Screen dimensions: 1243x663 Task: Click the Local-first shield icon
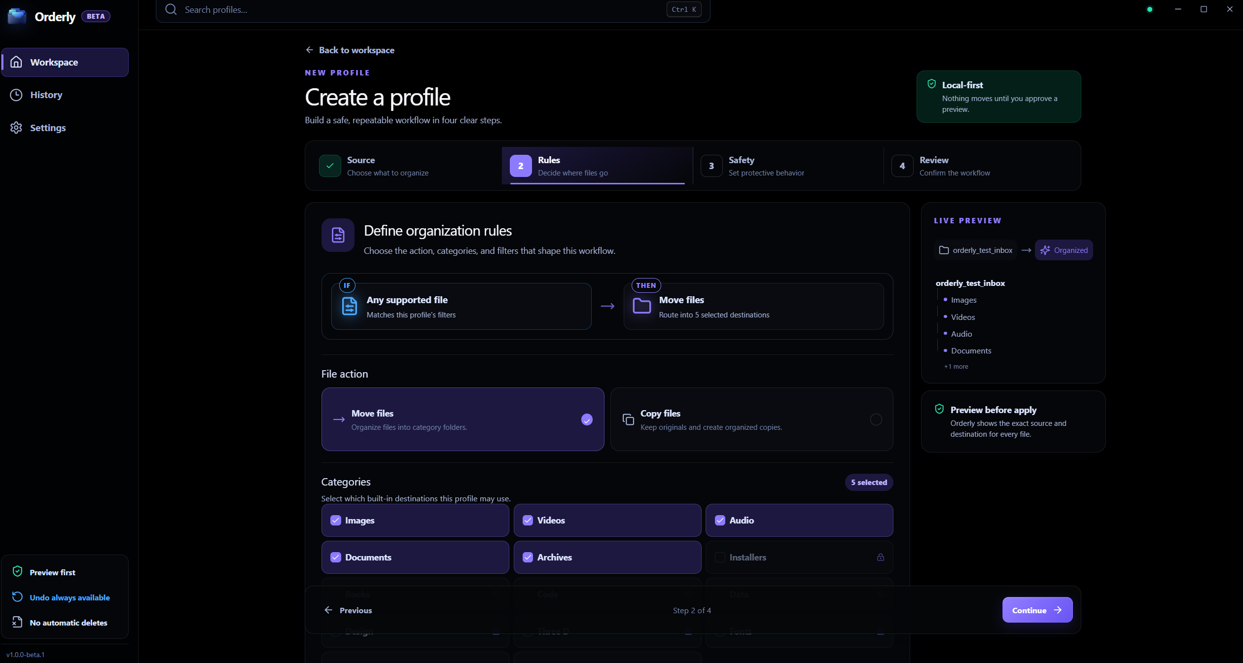point(931,84)
